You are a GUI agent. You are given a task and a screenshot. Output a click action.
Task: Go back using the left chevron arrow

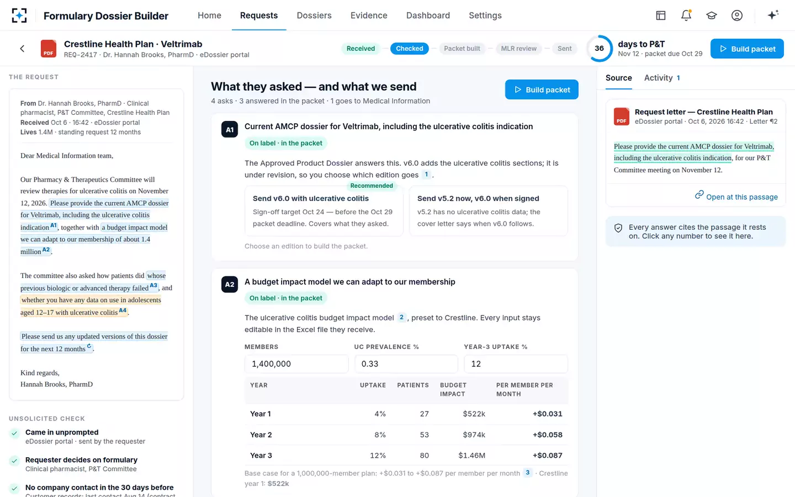click(x=22, y=49)
